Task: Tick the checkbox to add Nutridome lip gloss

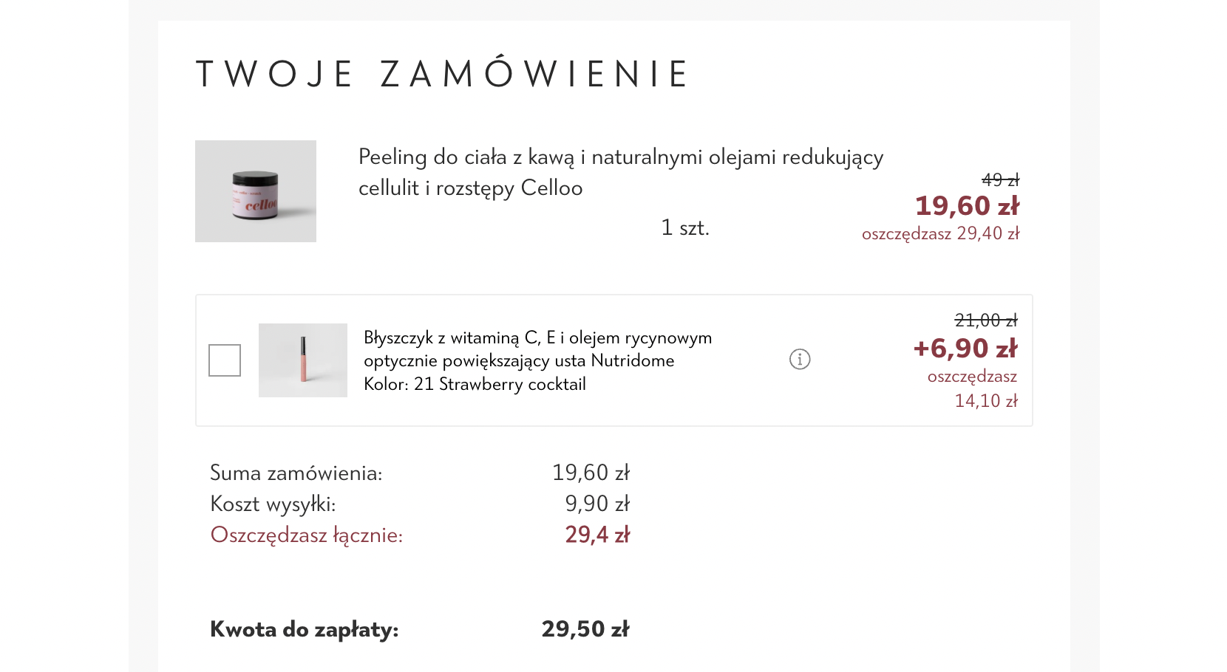Action: (x=225, y=360)
